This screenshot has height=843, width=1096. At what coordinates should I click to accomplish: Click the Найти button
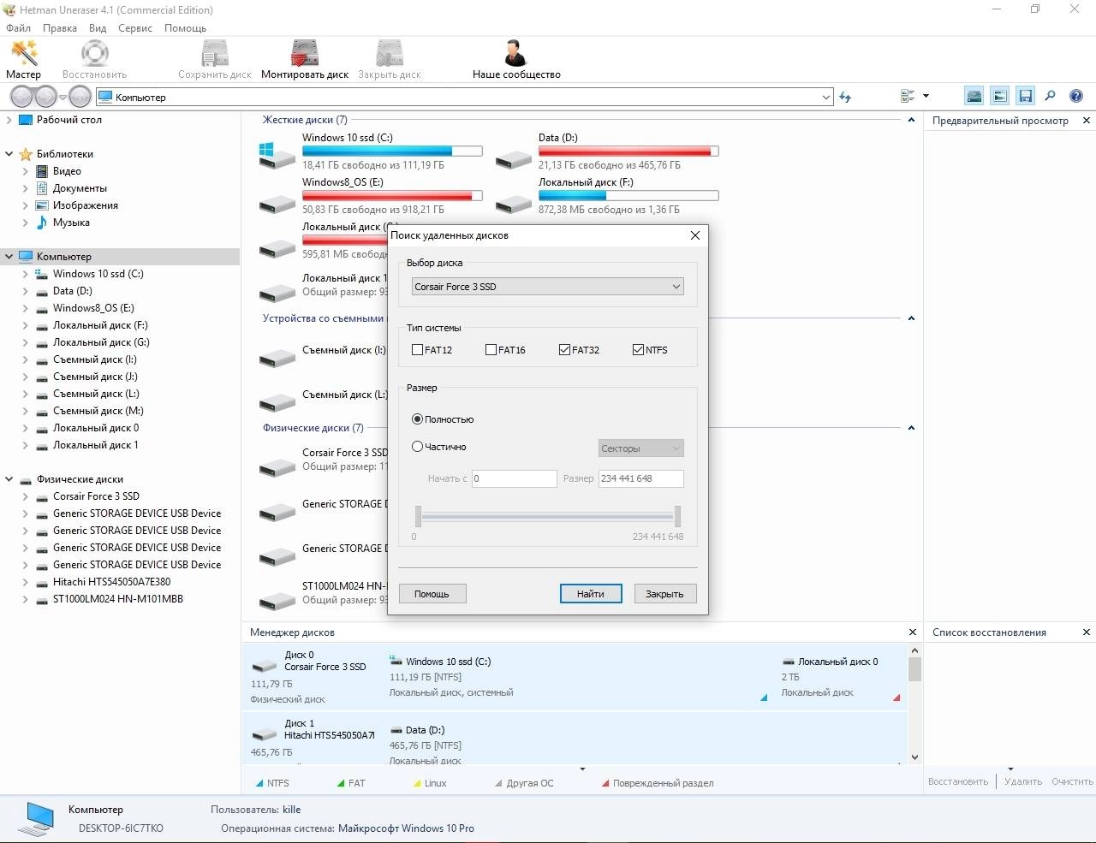point(591,594)
